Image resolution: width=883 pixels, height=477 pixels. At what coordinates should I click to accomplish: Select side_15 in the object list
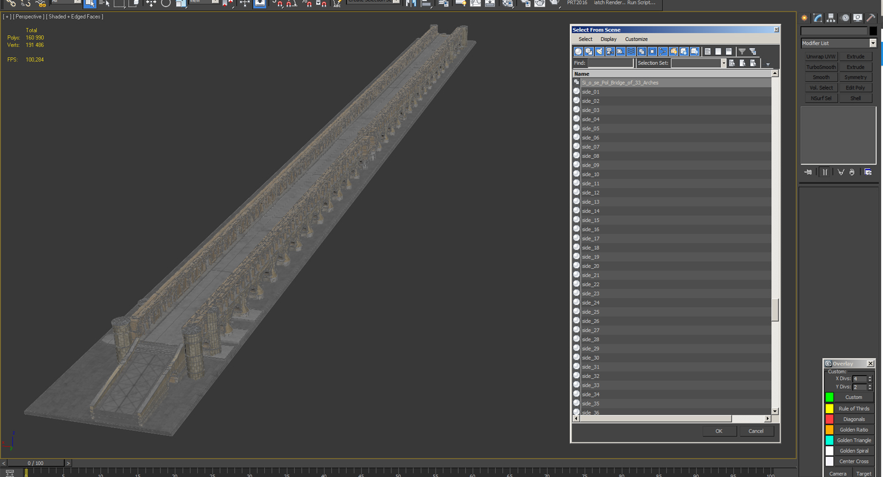point(672,220)
